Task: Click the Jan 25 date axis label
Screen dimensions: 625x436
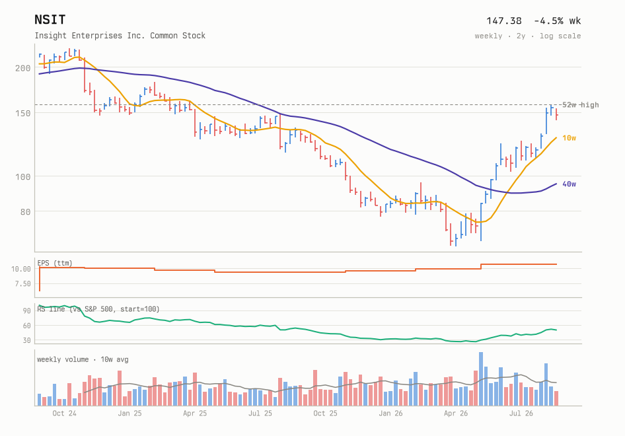Action: [129, 414]
